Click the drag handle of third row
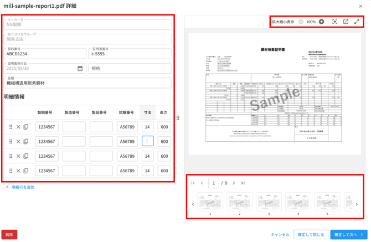Viewport: 371px width, 242px height. pyautogui.click(x=11, y=156)
